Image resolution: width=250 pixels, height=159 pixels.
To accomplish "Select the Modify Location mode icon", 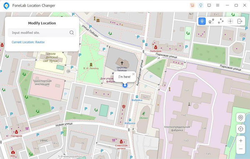I will (202, 21).
